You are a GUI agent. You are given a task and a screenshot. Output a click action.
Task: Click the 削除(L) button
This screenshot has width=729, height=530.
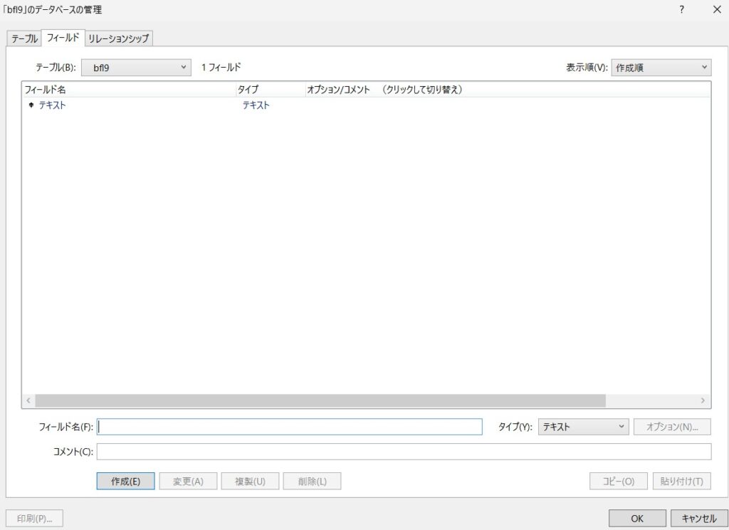point(312,481)
